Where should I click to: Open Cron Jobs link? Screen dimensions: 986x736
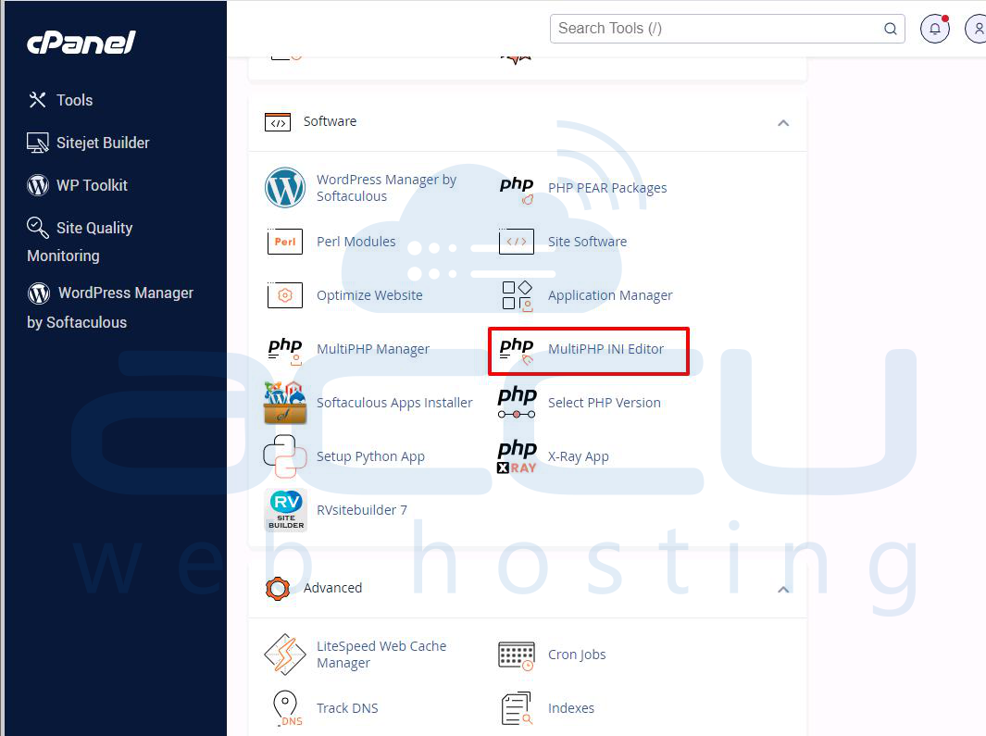[577, 655]
